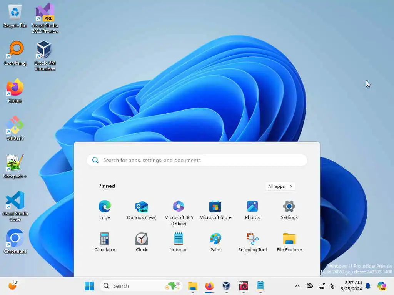Open the Clock pinned app
The height and width of the screenshot is (295, 394).
tap(142, 242)
